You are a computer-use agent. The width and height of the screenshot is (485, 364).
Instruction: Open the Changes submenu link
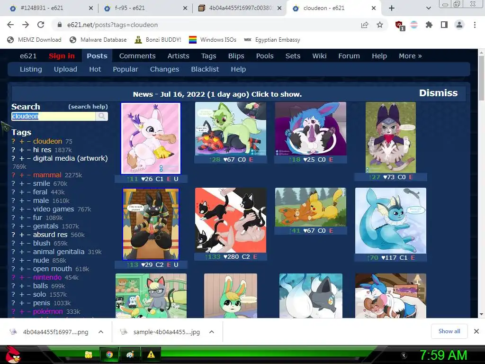(164, 69)
